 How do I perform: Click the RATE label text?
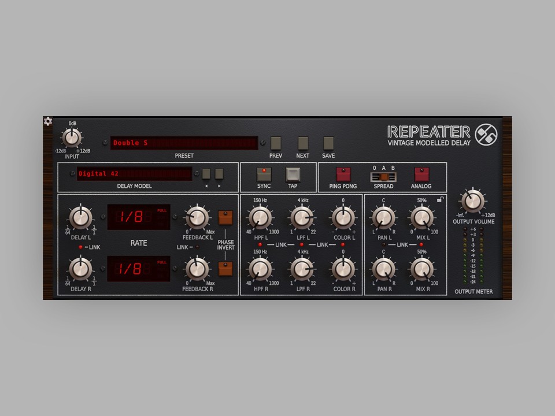pos(139,243)
